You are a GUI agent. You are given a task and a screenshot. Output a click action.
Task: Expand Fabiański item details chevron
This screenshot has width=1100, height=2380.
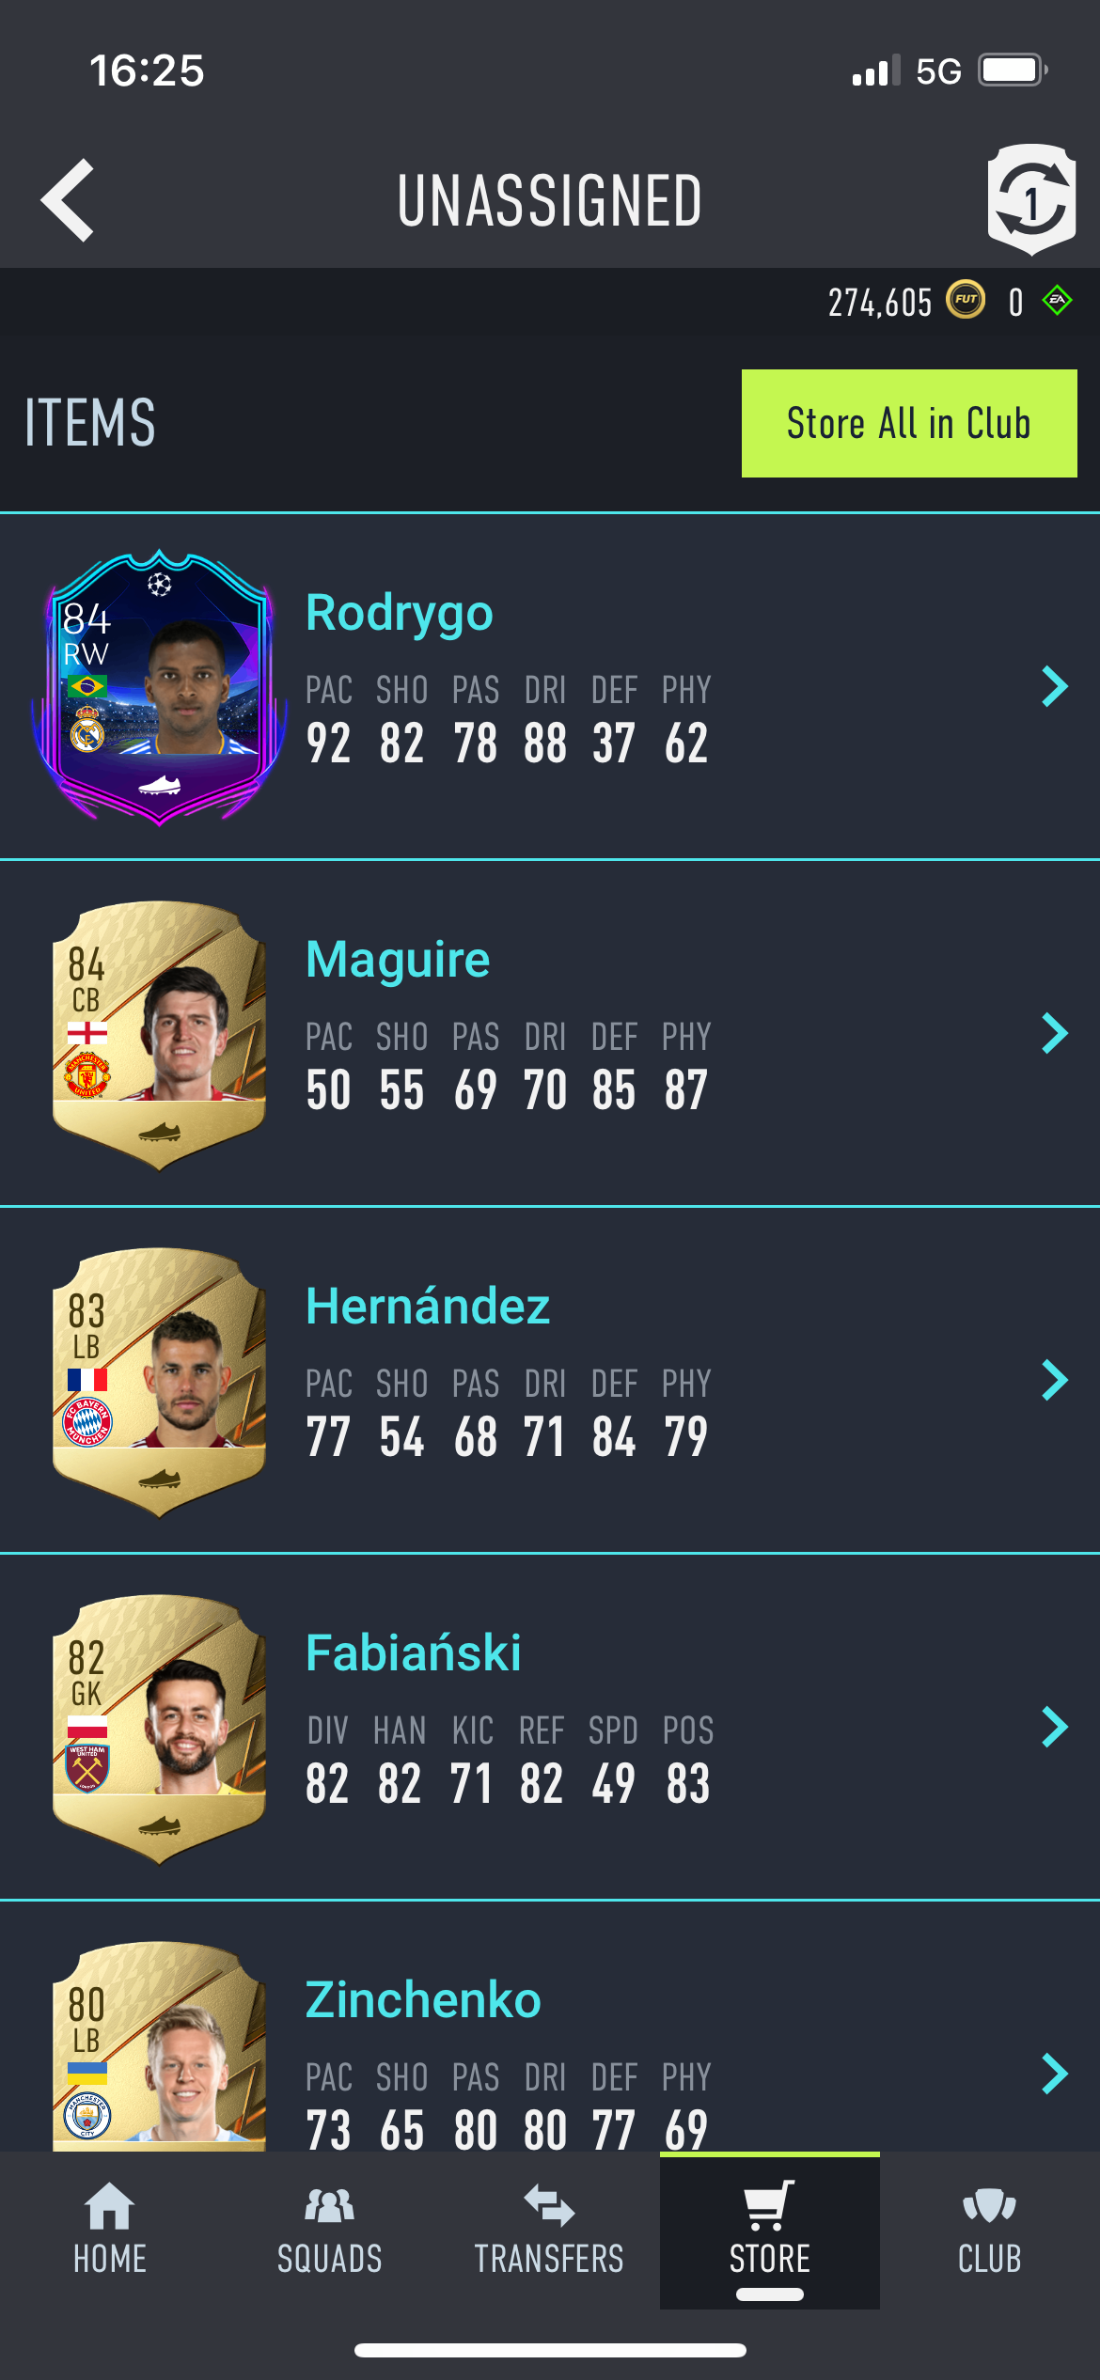[1055, 1727]
